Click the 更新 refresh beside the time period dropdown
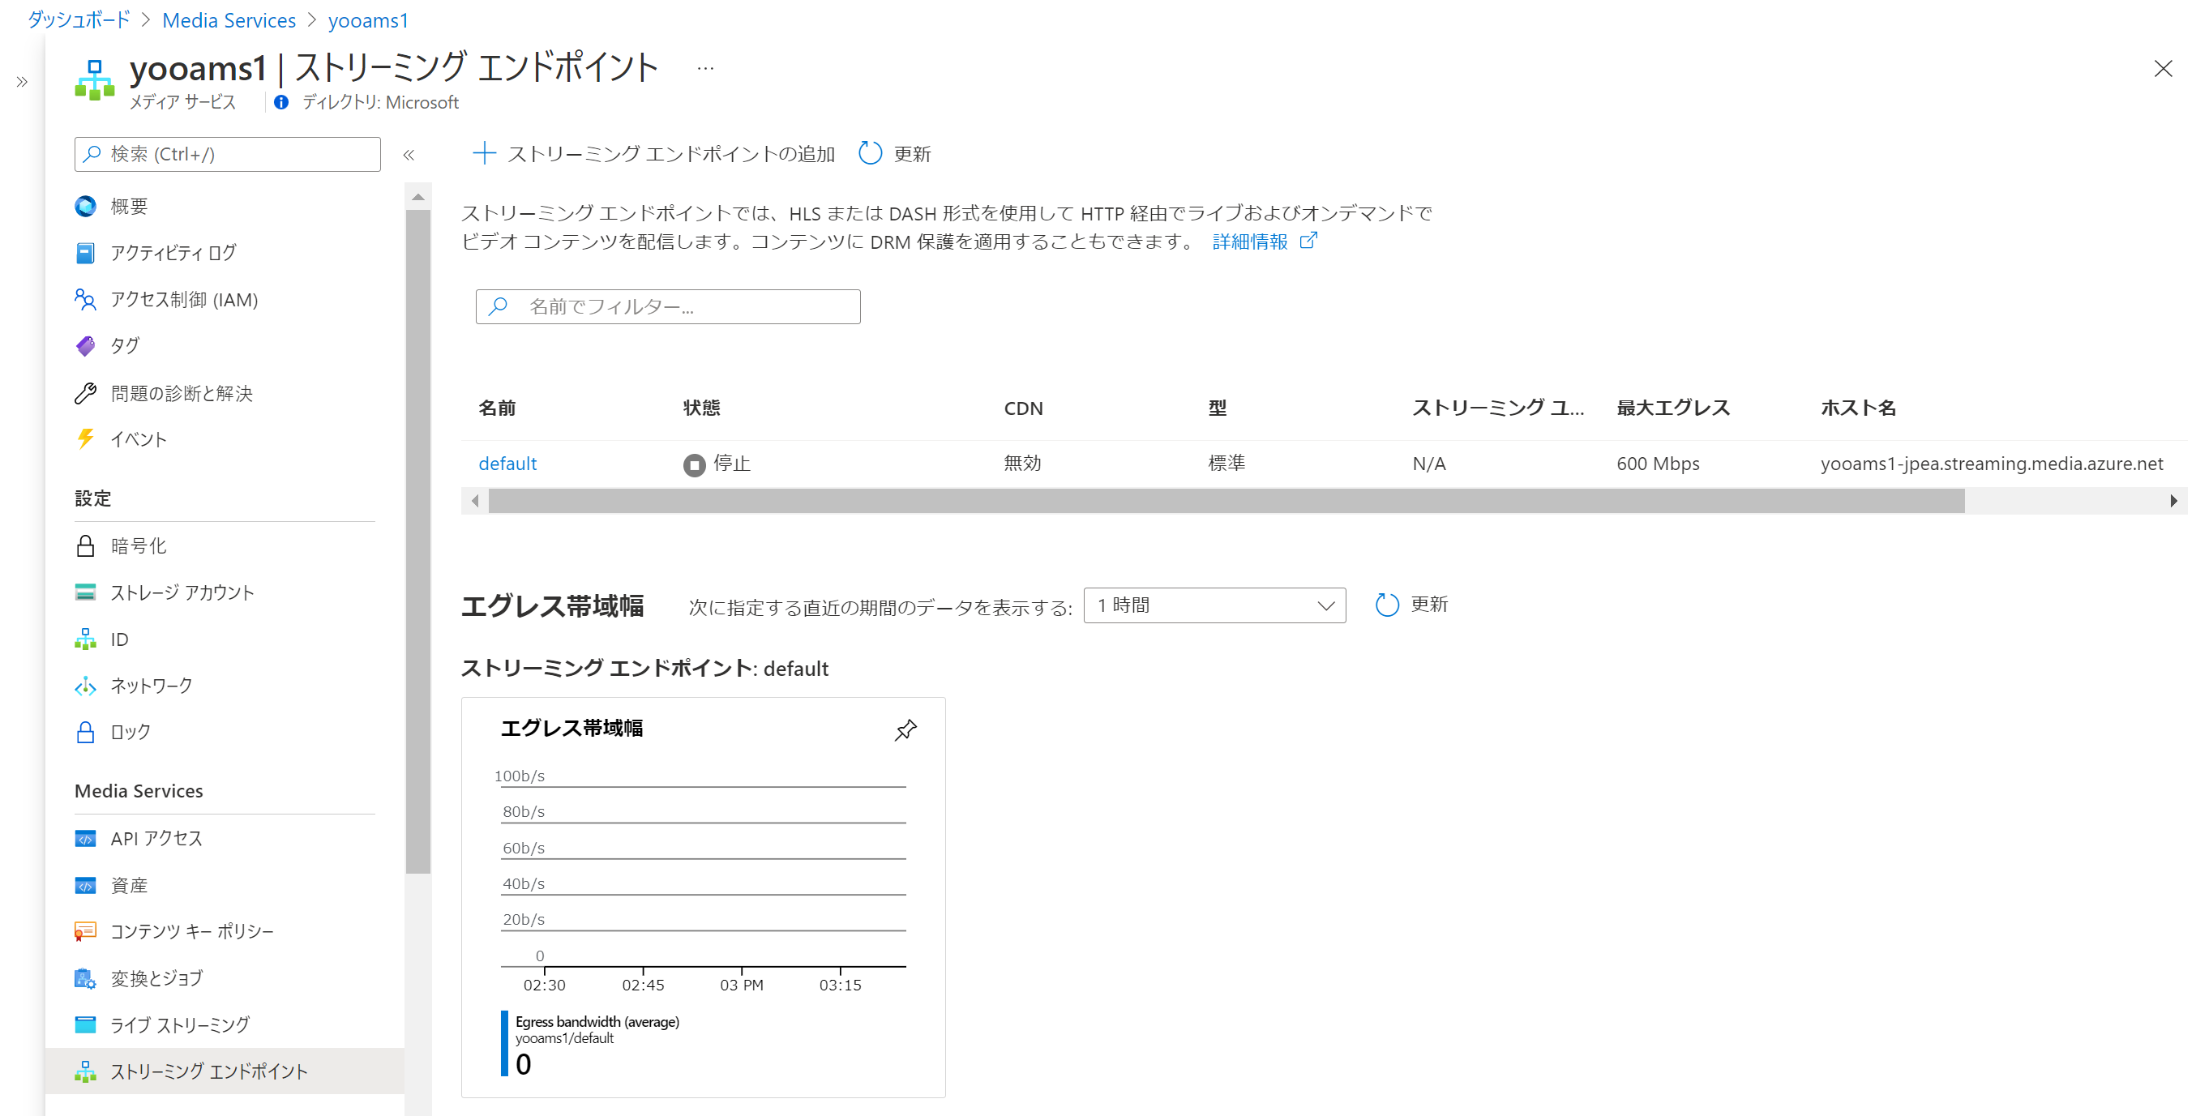Screen dimensions: 2196x1116 pos(1410,605)
